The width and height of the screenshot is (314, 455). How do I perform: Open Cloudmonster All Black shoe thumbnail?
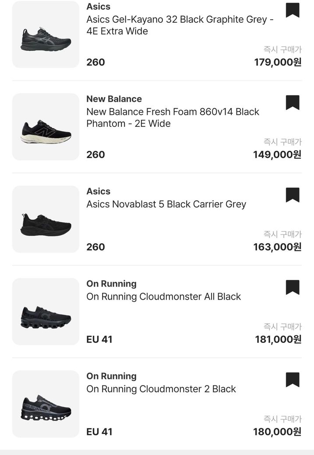click(x=46, y=311)
